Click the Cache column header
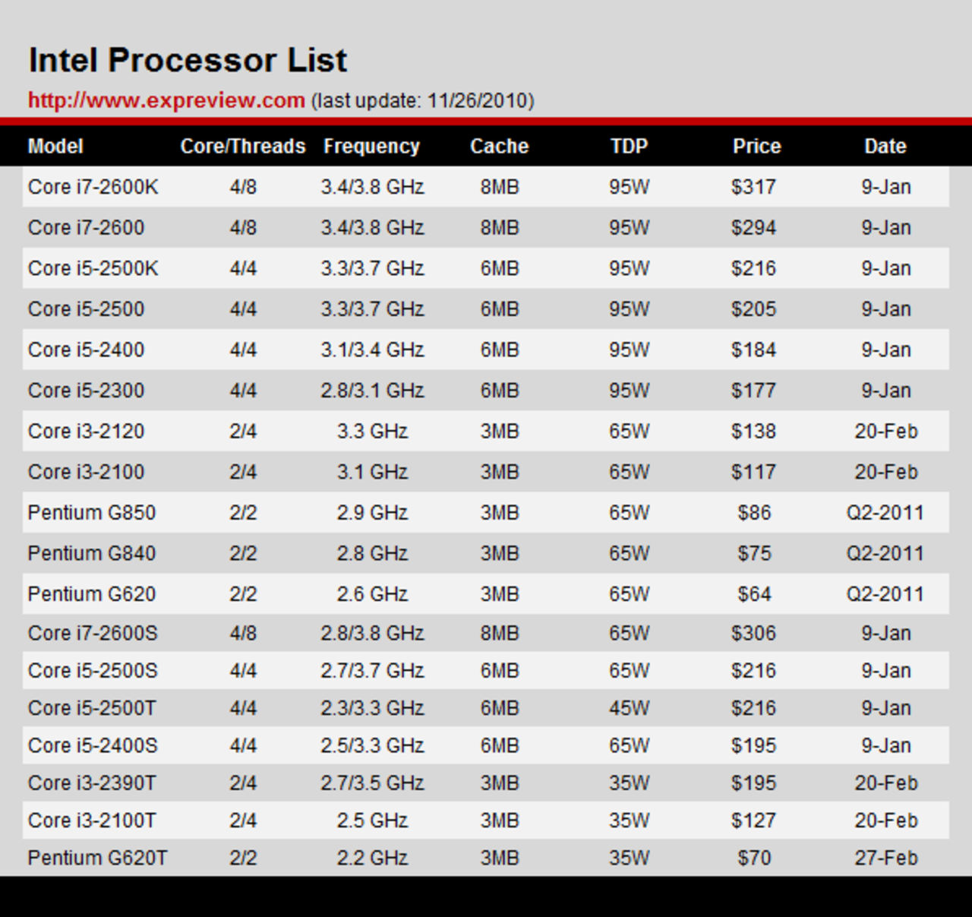 (499, 146)
